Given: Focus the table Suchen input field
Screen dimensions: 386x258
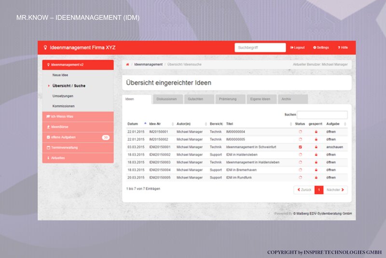Looking at the screenshot, I should 322,115.
